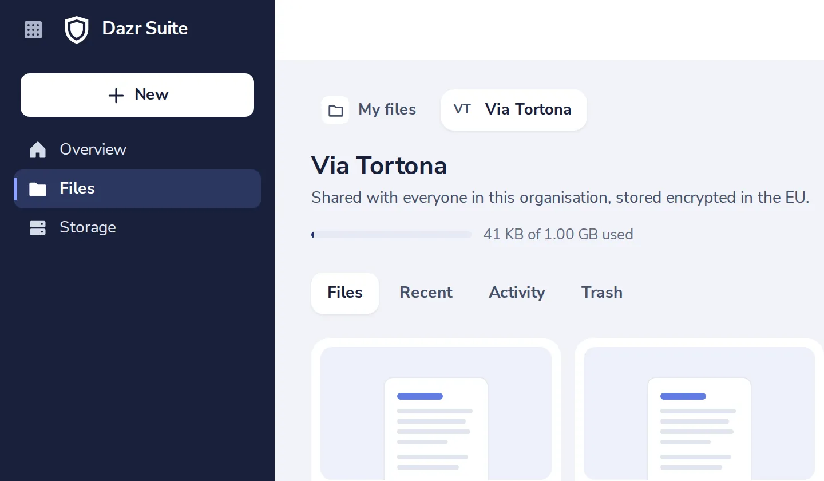This screenshot has height=481, width=824.
Task: Click the 'Shared with everyone' description text
Action: click(x=560, y=198)
